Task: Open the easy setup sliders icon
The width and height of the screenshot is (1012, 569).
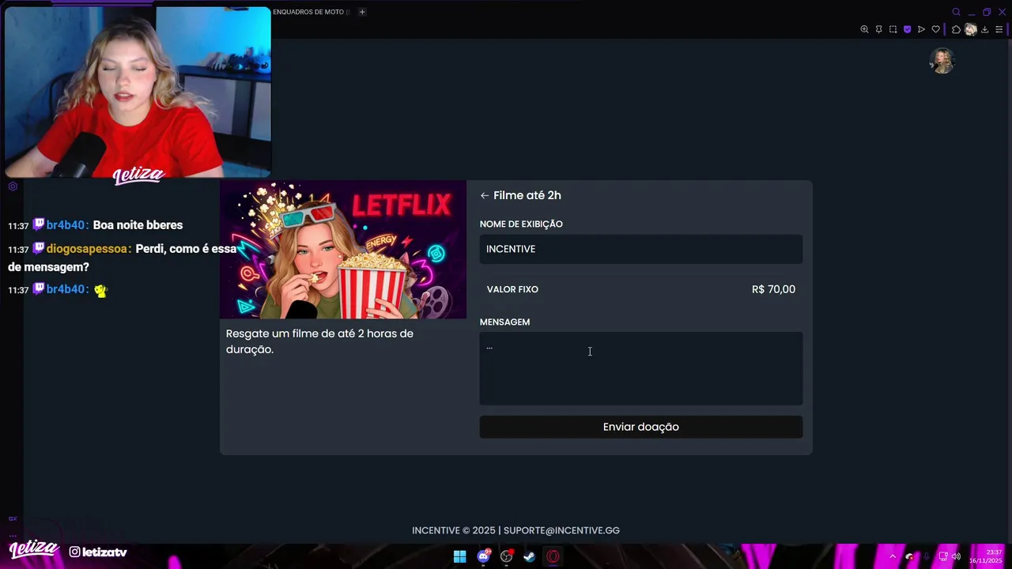Action: [999, 29]
